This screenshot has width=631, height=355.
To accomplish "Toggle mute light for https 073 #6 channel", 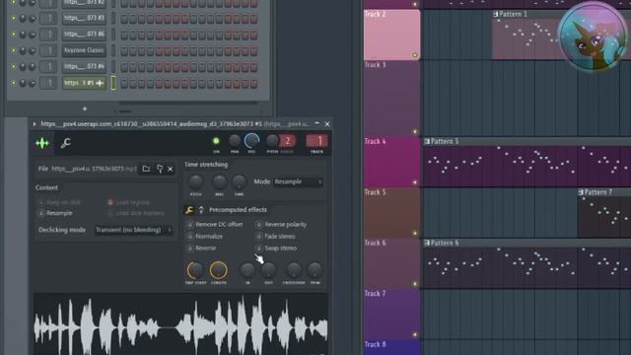I will (13, 35).
